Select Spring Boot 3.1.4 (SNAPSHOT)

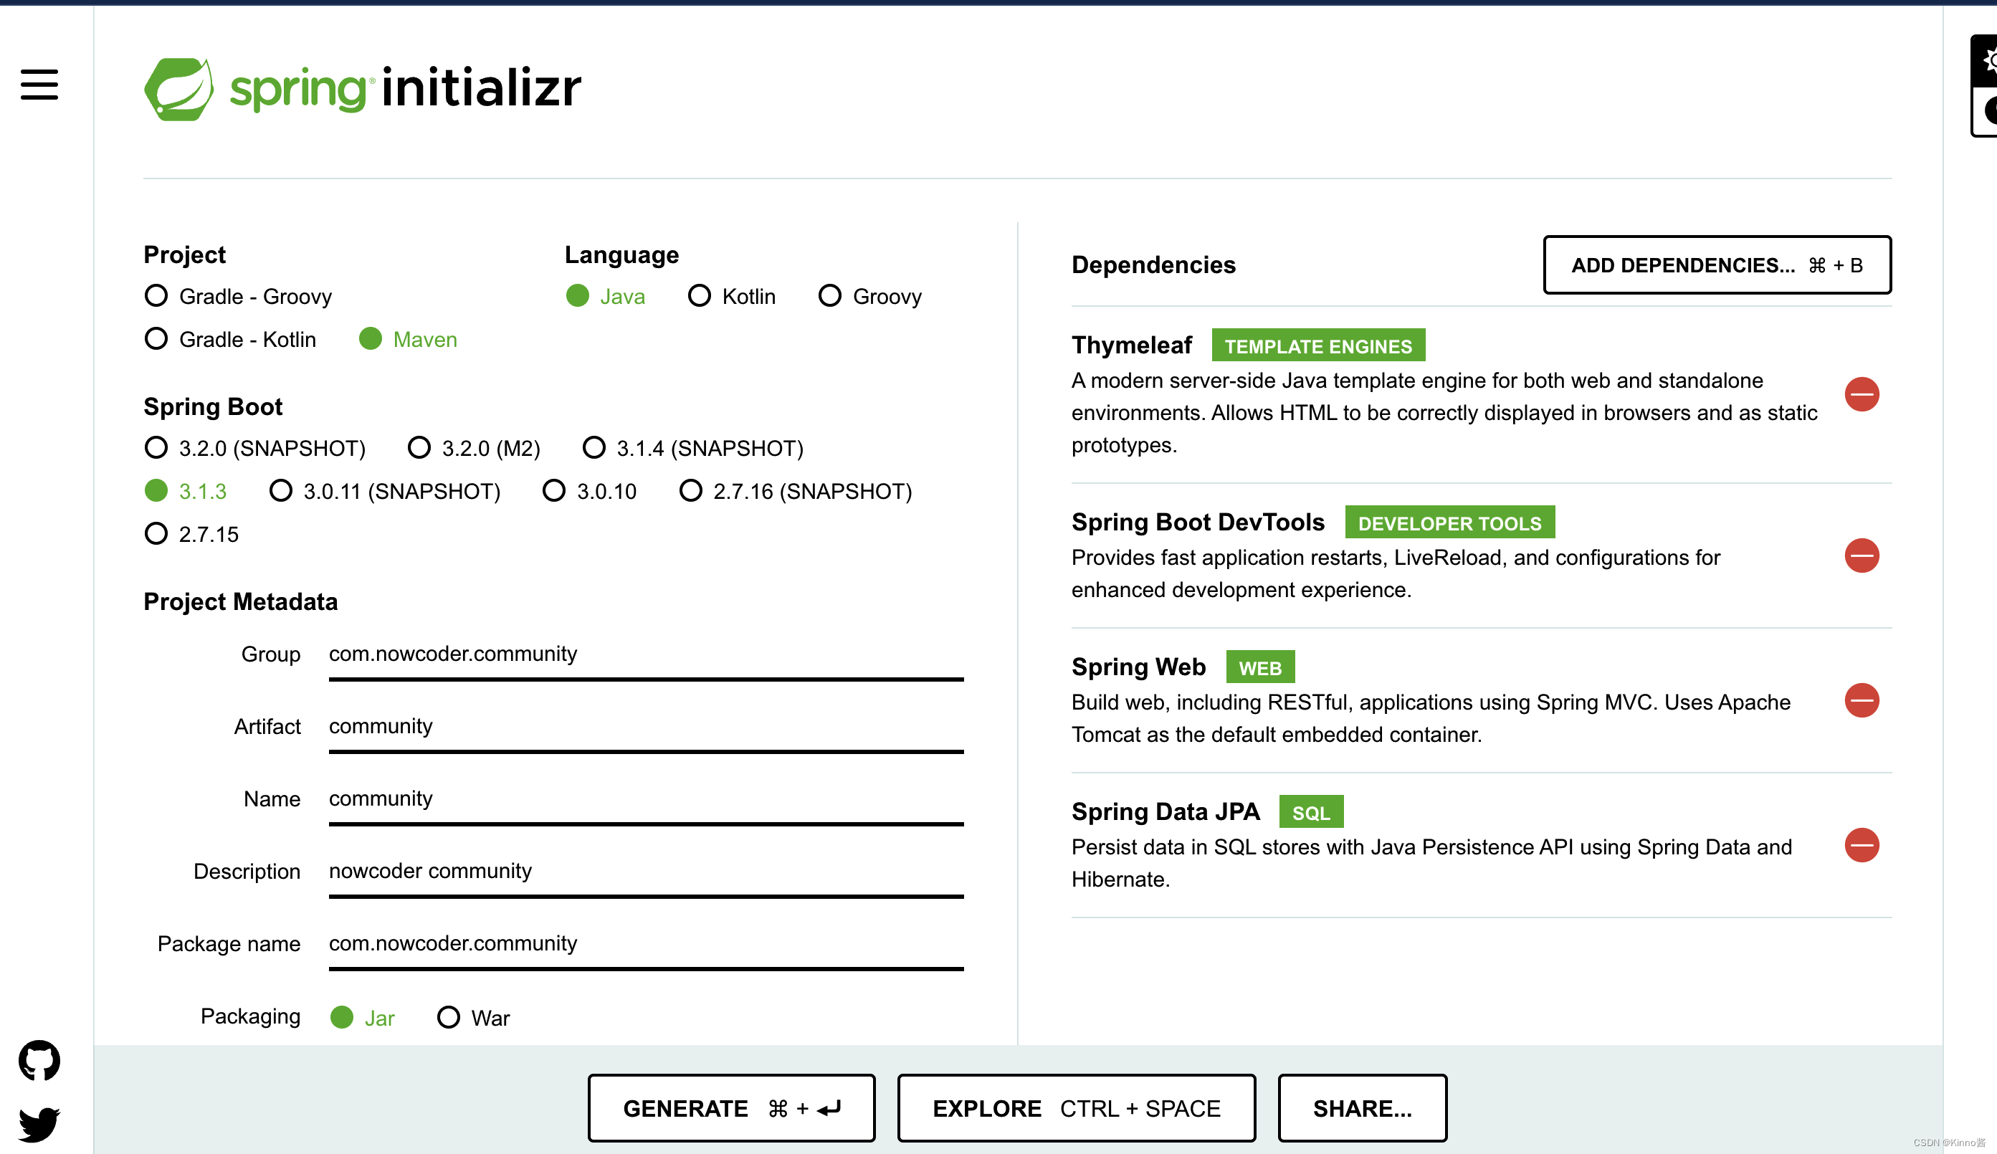point(693,448)
